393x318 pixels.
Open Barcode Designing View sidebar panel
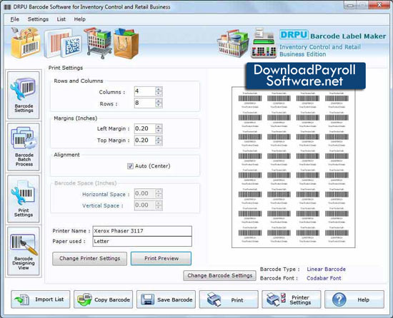coord(24,251)
